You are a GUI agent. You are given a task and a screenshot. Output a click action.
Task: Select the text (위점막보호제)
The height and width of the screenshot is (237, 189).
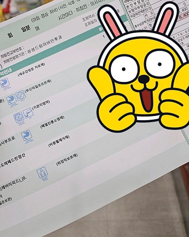tap(67, 159)
